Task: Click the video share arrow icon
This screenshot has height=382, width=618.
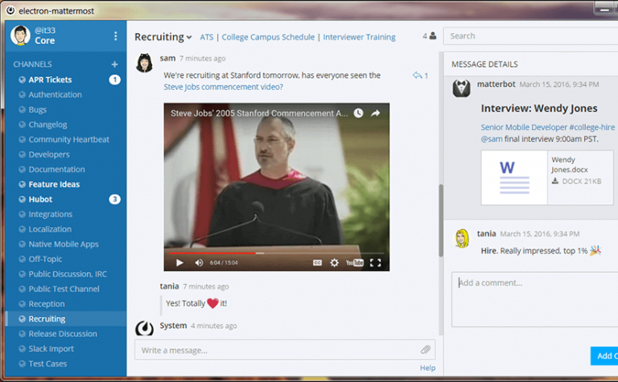Action: point(375,114)
